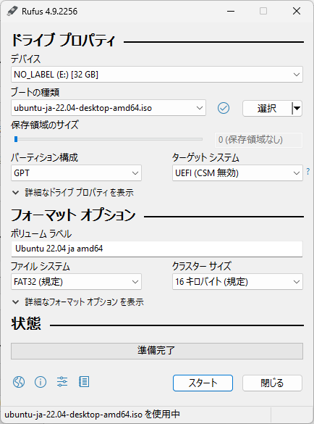Click the 保存領域のサイズ slider handle
The width and height of the screenshot is (314, 424).
tap(16, 139)
